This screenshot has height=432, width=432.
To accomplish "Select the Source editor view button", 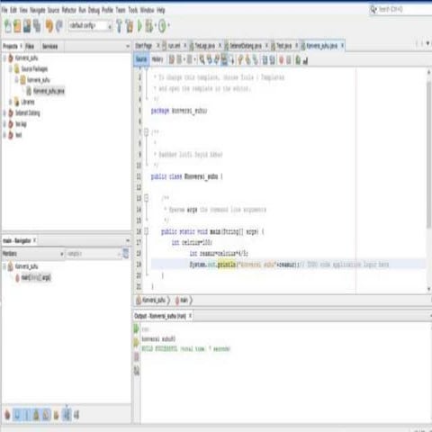I will point(141,59).
